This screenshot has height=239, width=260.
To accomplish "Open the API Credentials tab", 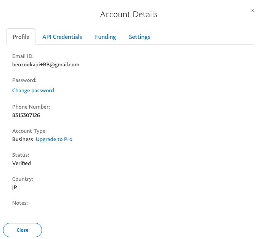I will (62, 37).
